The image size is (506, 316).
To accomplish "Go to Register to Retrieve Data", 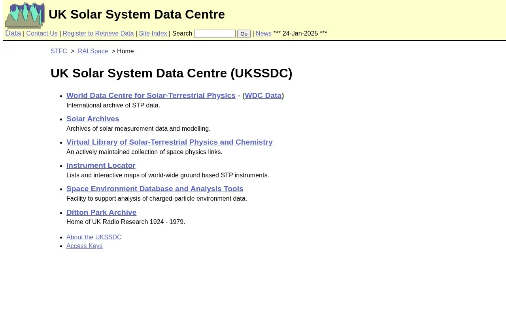I will point(98,34).
